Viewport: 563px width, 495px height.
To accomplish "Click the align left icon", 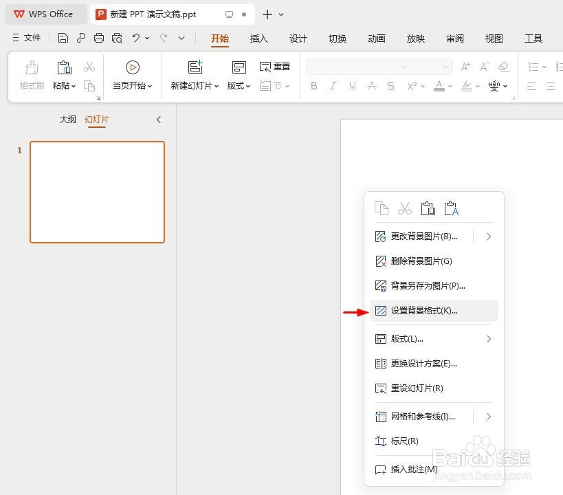I will coord(531,86).
